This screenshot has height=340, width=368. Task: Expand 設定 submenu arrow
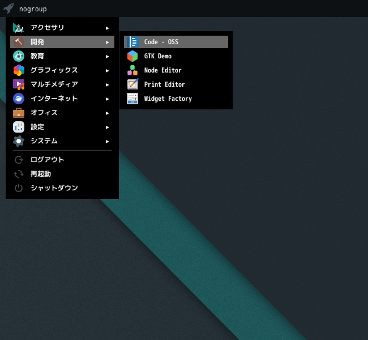pos(107,127)
